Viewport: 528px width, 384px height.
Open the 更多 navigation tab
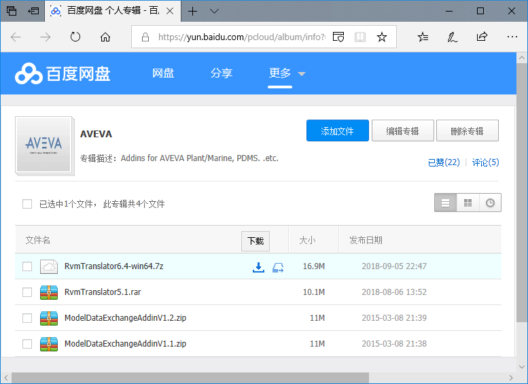[280, 73]
